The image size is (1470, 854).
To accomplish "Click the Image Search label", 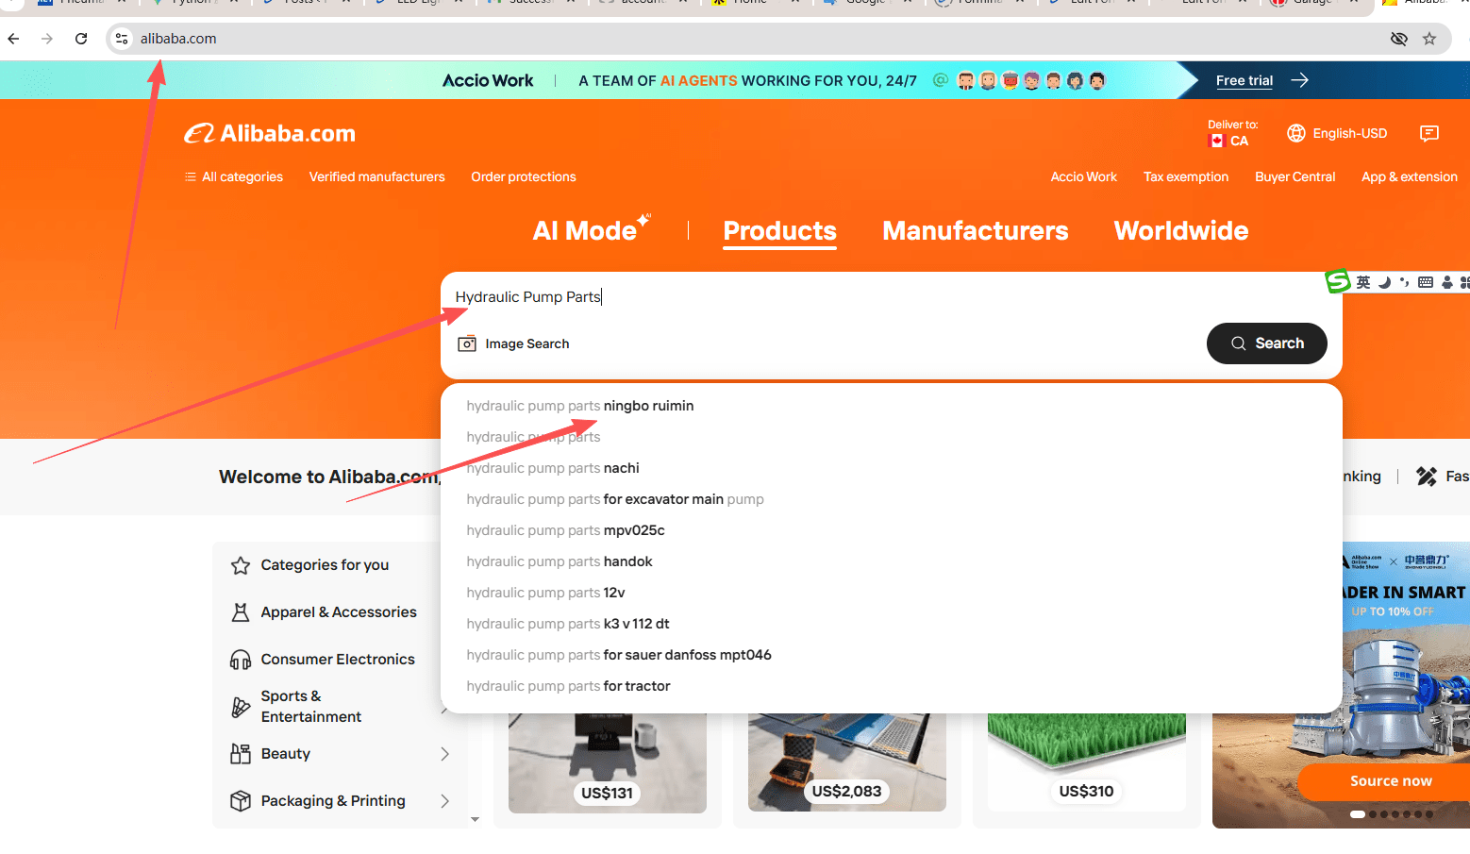I will [527, 343].
